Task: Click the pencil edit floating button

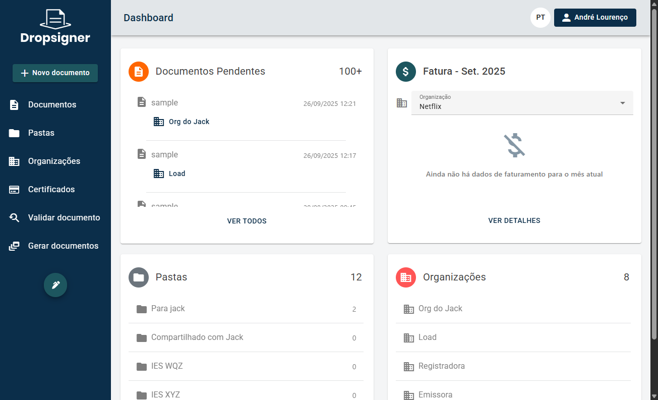Action: (55, 285)
